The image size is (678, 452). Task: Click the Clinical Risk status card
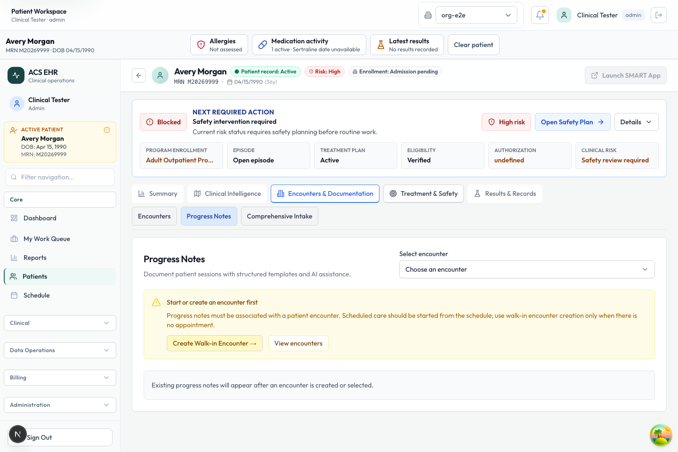click(617, 155)
